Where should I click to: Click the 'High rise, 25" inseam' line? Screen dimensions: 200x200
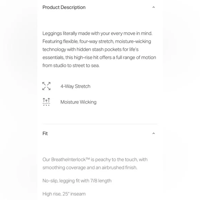pos(64,194)
